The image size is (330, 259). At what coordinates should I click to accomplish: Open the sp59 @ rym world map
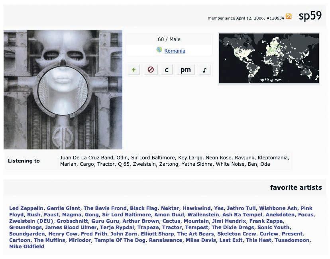[269, 58]
